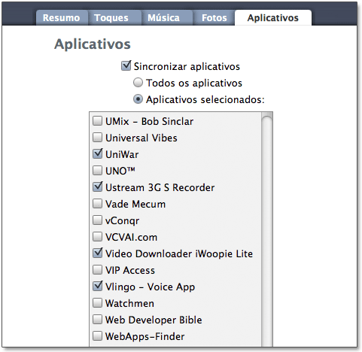
Task: Check the UMix – Bob Sinclar checkbox
Action: pyautogui.click(x=97, y=121)
